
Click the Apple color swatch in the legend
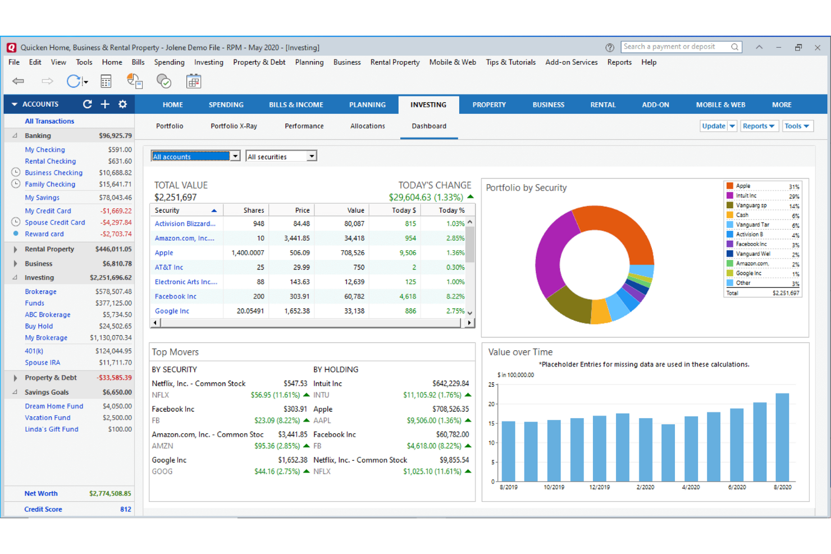tap(729, 185)
